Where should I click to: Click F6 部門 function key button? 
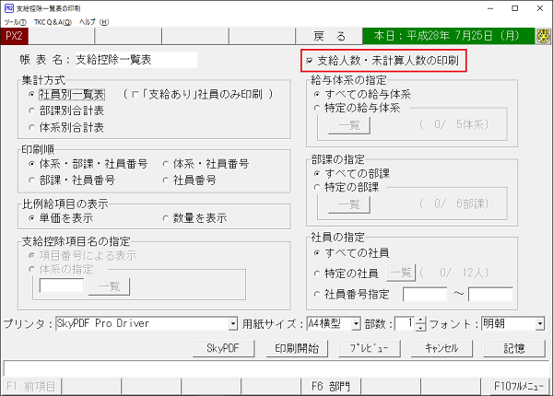[331, 387]
